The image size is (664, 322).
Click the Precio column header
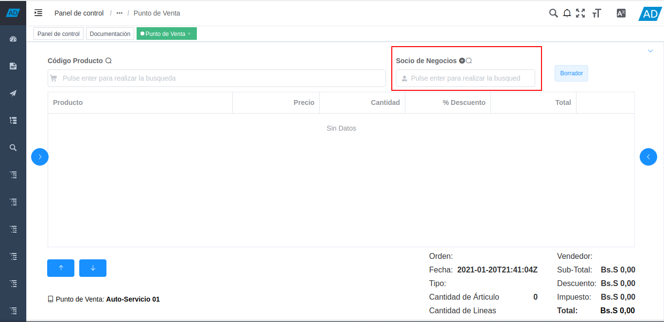(x=276, y=102)
